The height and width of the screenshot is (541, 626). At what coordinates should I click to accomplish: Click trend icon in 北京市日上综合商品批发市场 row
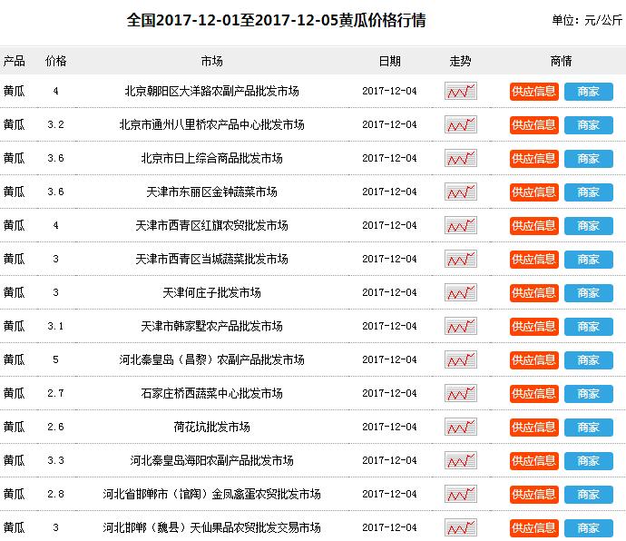(x=460, y=159)
